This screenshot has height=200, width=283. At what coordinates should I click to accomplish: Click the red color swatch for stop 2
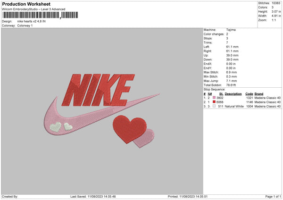point(214,102)
